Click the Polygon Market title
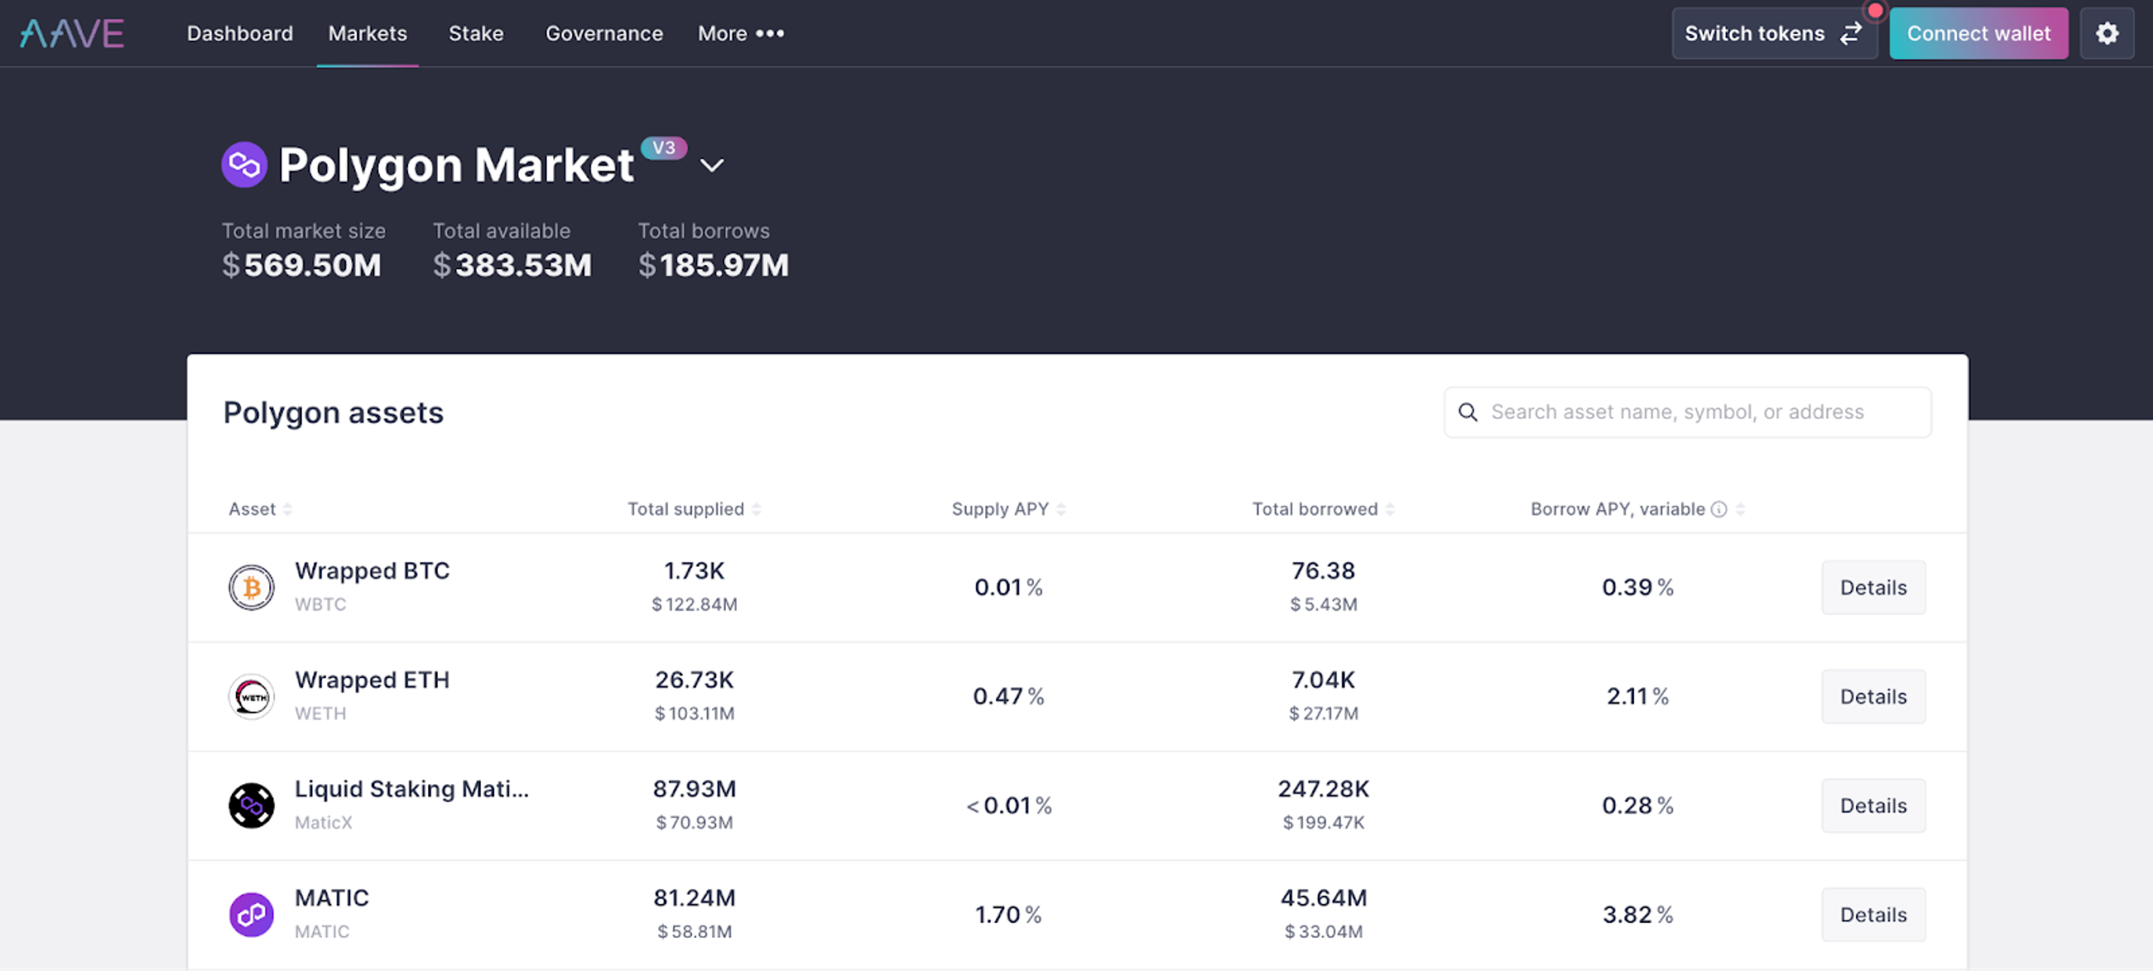Viewport: 2153px width, 971px height. 456,165
